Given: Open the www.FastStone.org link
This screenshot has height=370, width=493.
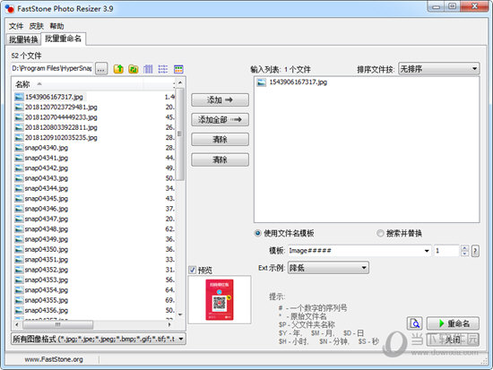Looking at the screenshot, I should [54, 359].
